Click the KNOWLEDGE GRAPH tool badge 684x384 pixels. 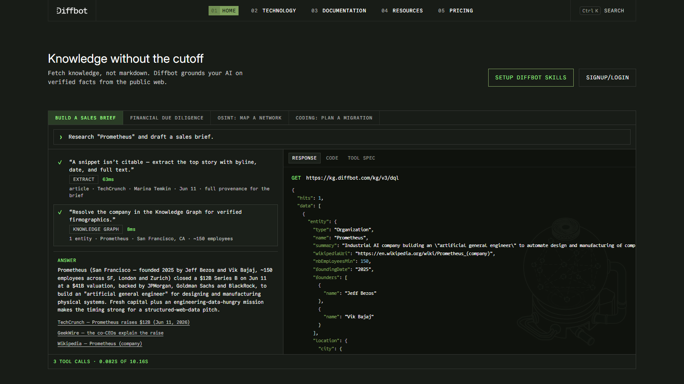(x=96, y=230)
